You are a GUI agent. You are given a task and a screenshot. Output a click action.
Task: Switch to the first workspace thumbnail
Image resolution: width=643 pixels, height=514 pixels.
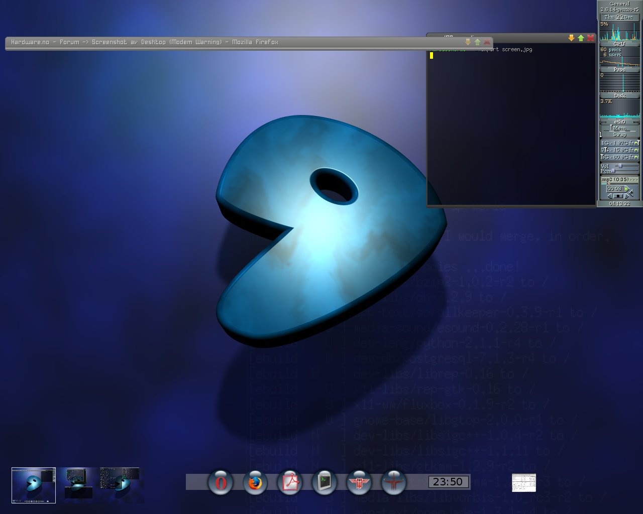click(34, 485)
